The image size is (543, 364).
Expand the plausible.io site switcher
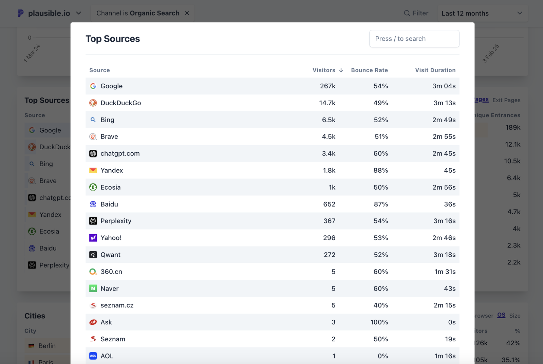tap(78, 13)
